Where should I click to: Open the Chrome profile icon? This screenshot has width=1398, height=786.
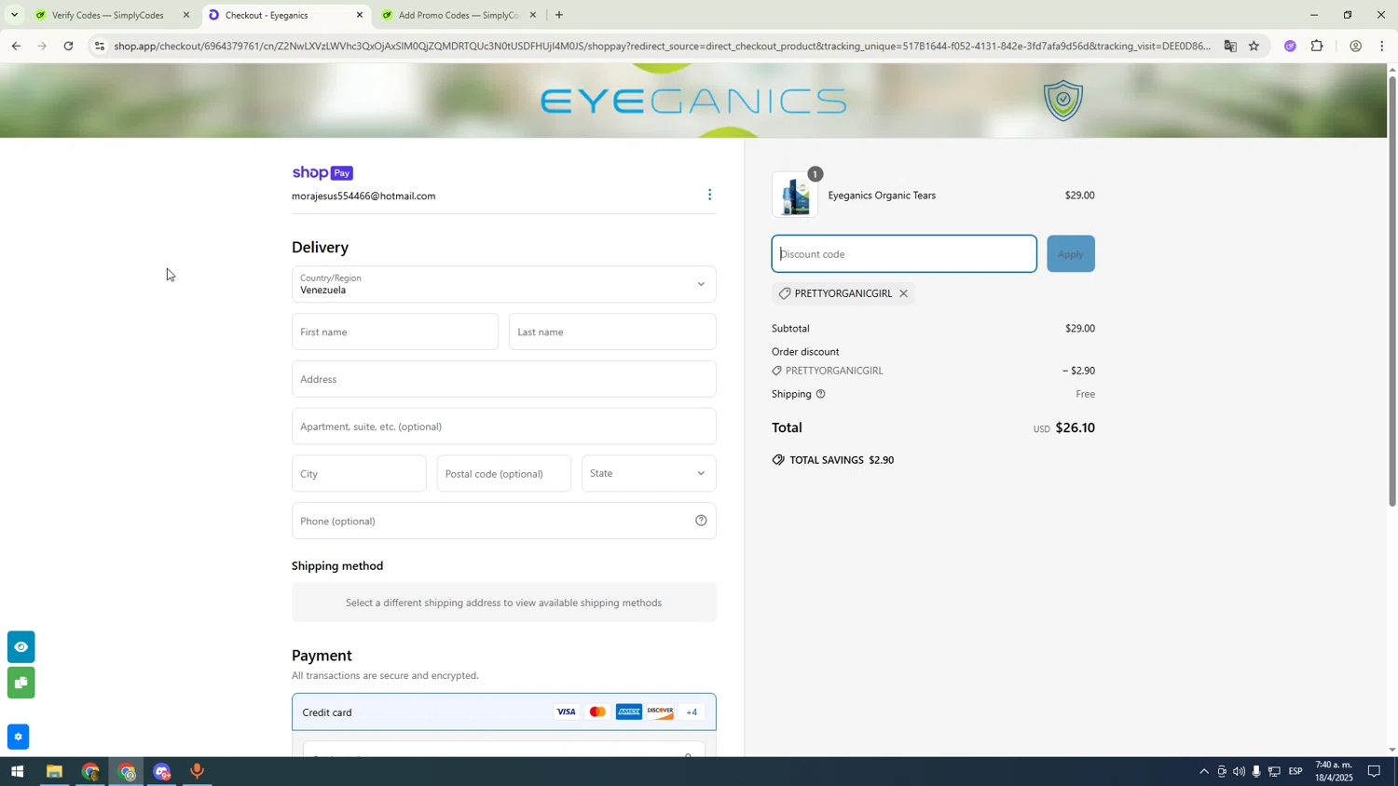[x=1355, y=46]
